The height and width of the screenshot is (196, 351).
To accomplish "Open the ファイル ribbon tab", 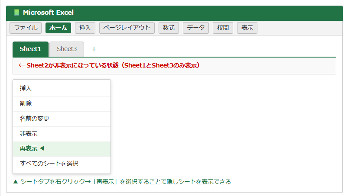I will point(26,28).
